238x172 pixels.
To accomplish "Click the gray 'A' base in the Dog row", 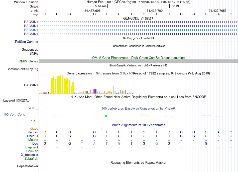I will click(94, 144).
